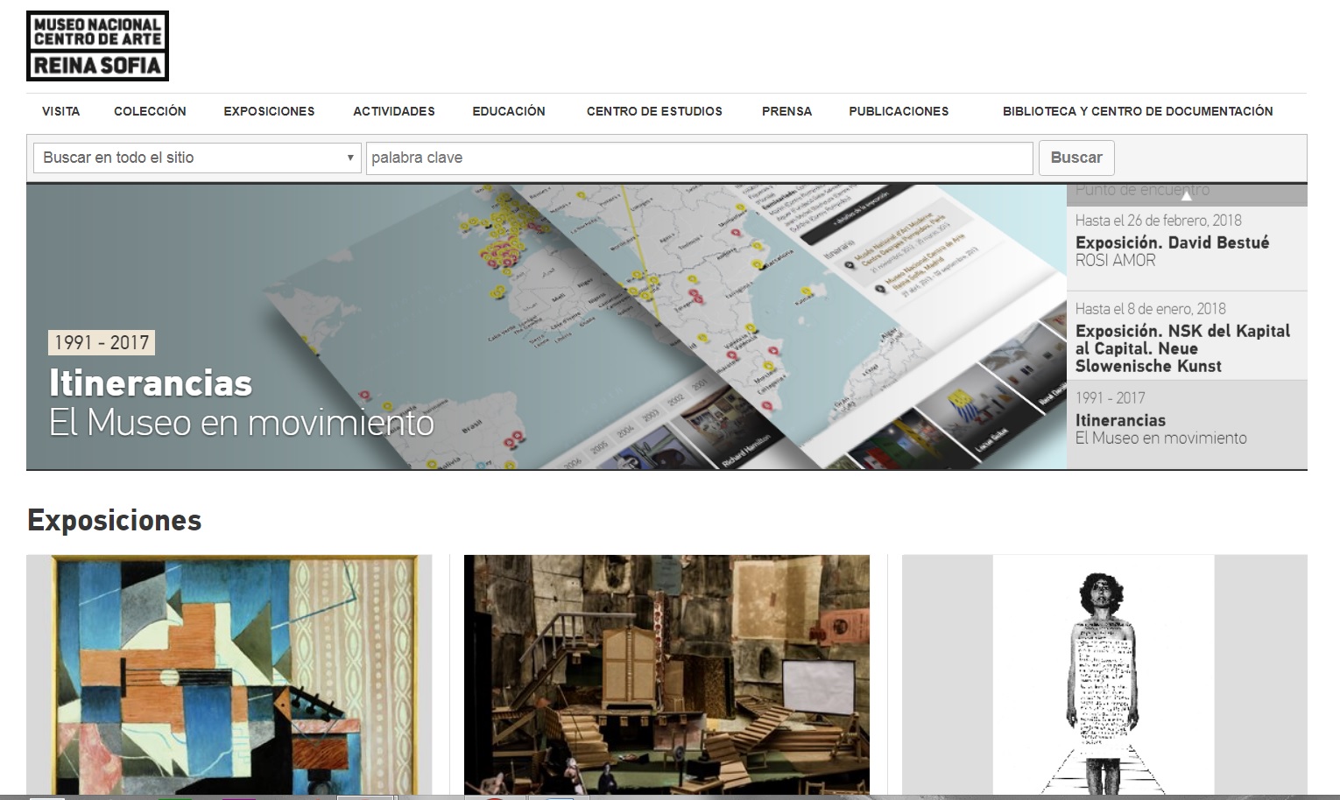Viewport: 1340px width, 800px height.
Task: Open the standing figure with text exhibition thumbnail
Action: point(1104,675)
